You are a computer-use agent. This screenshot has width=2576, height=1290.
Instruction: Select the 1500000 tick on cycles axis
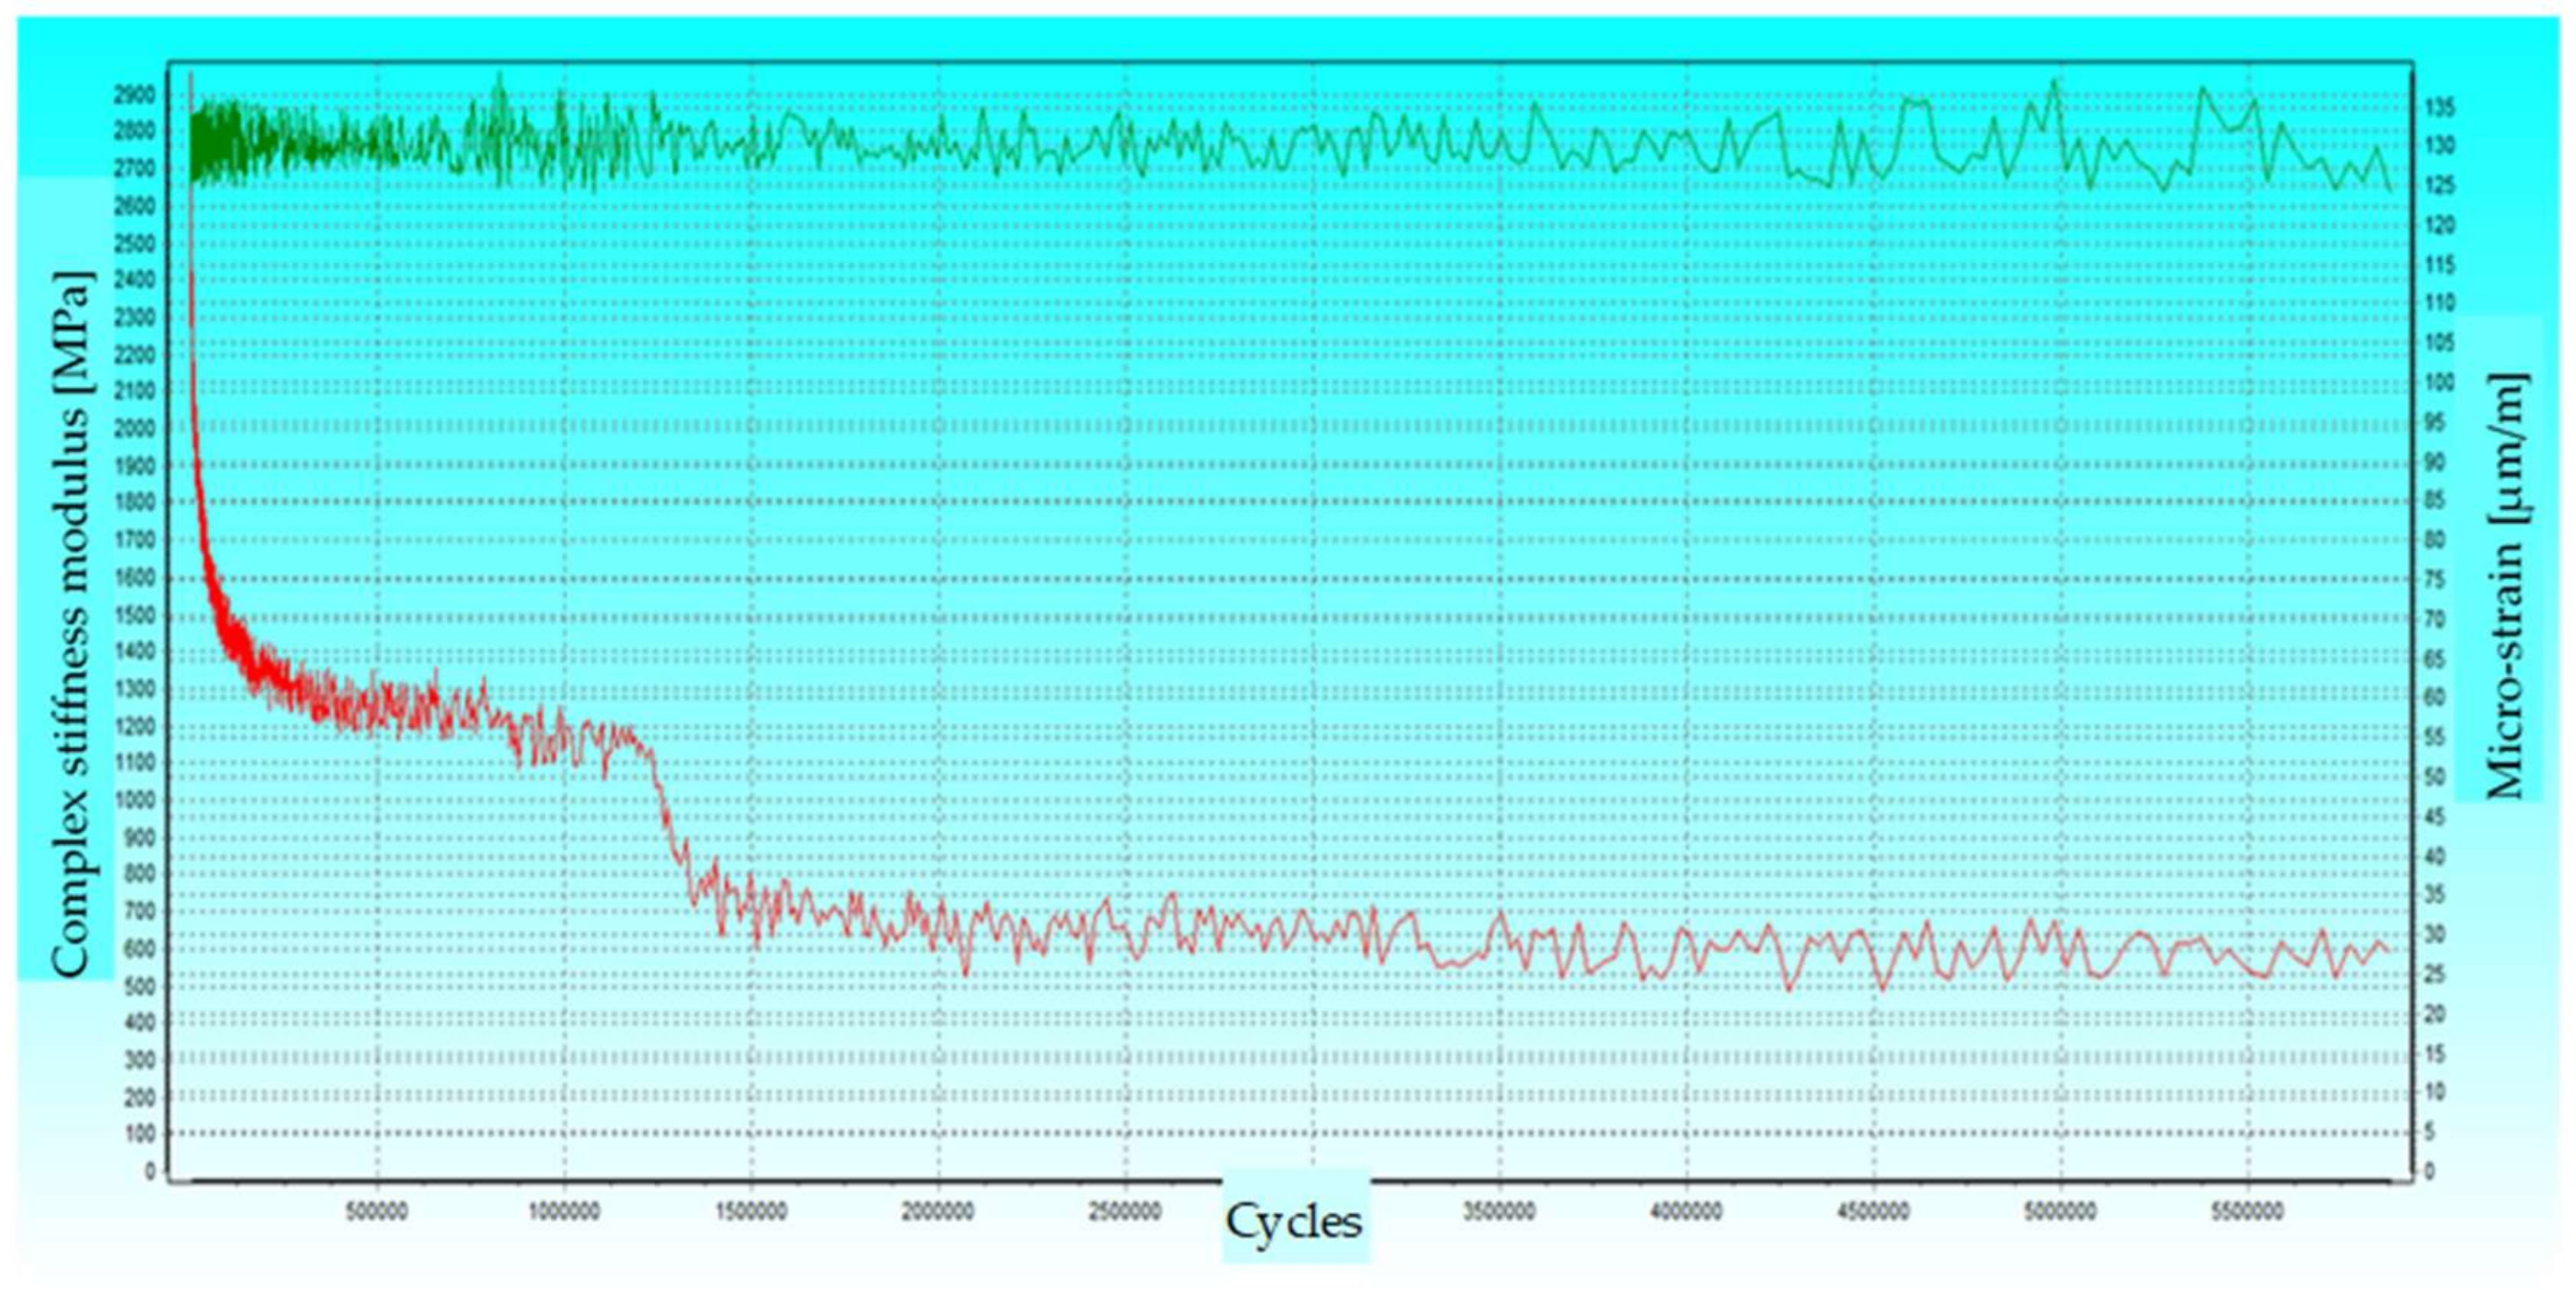[751, 1212]
